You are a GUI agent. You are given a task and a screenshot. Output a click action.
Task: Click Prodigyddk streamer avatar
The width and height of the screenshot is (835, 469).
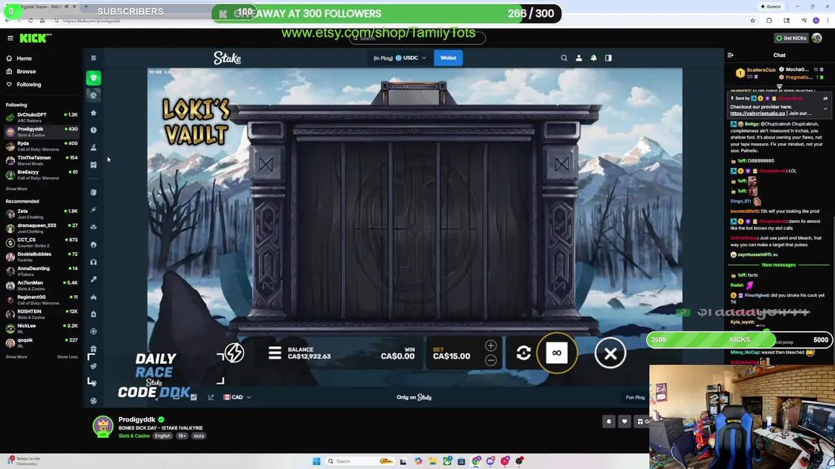102,427
